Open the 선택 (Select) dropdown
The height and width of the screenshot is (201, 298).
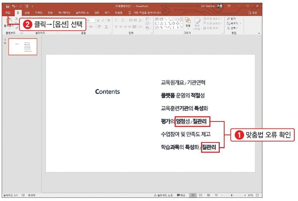[x=232, y=28]
